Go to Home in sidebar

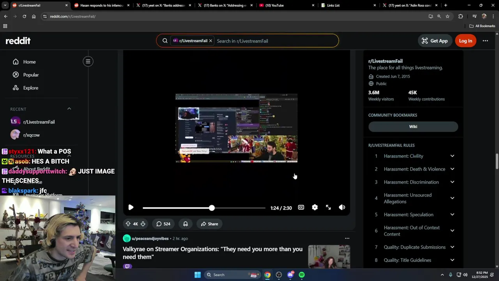point(29,62)
